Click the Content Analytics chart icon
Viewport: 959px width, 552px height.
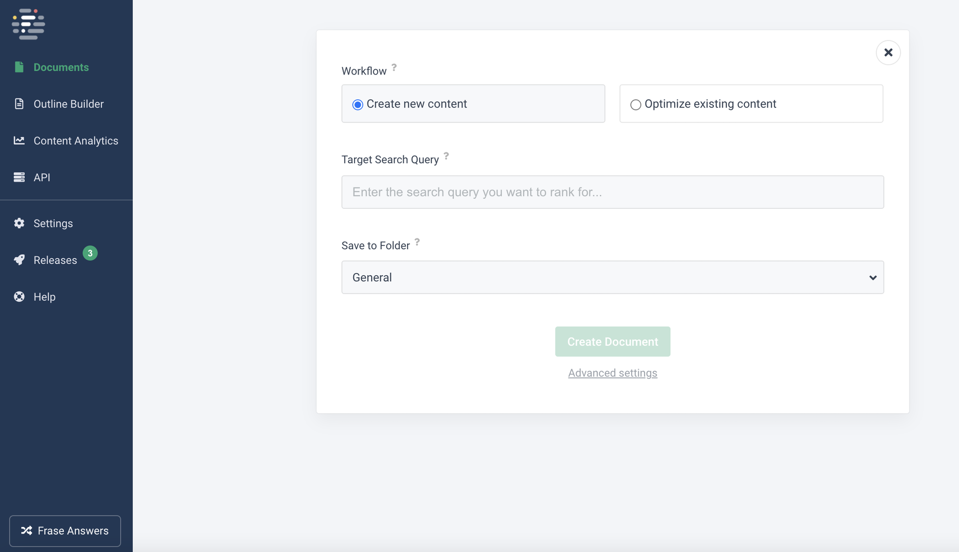tap(19, 140)
